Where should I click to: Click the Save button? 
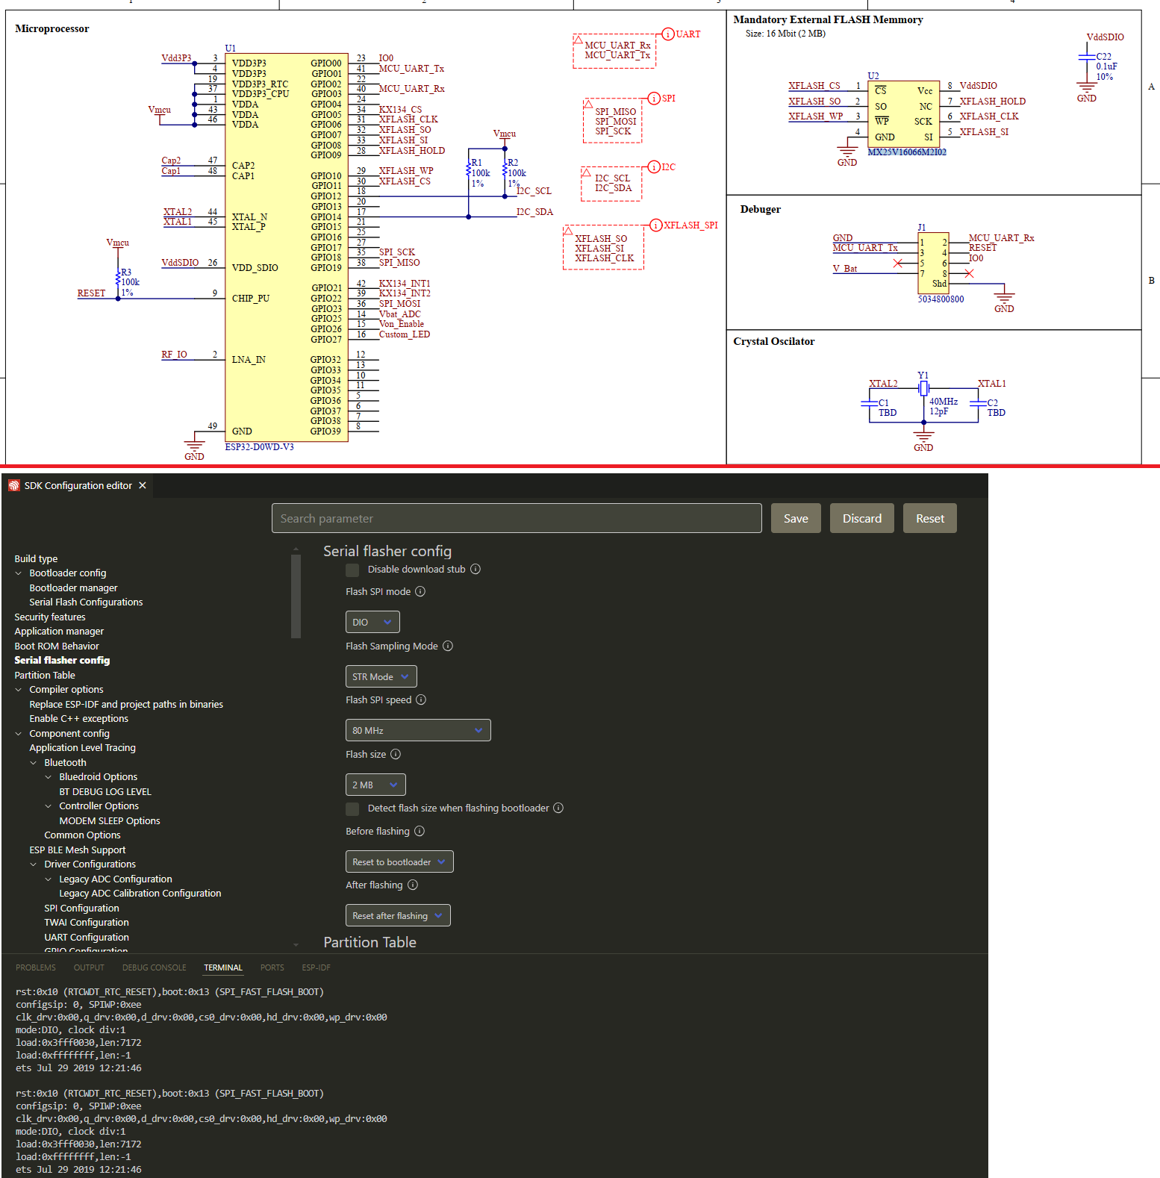tap(796, 518)
